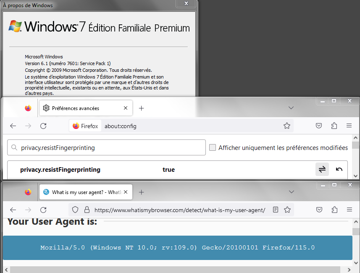This screenshot has height=273, width=360.
Task: Select the 'What is my user agent?' tab
Action: coord(86,192)
